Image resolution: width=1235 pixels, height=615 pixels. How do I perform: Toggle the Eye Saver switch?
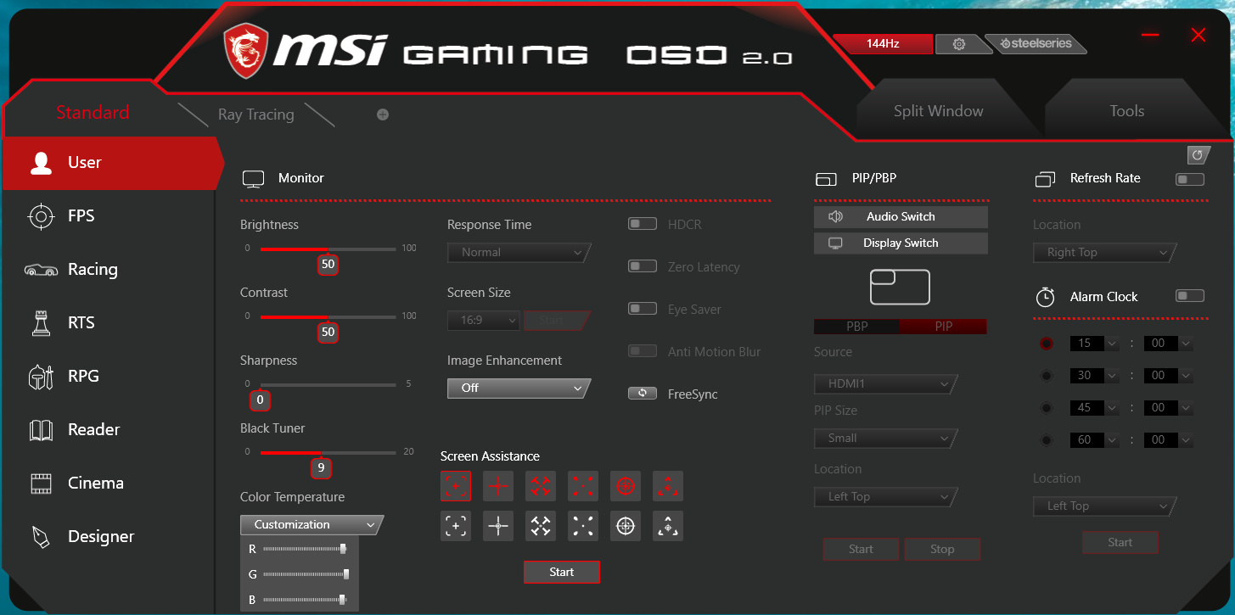(x=643, y=309)
